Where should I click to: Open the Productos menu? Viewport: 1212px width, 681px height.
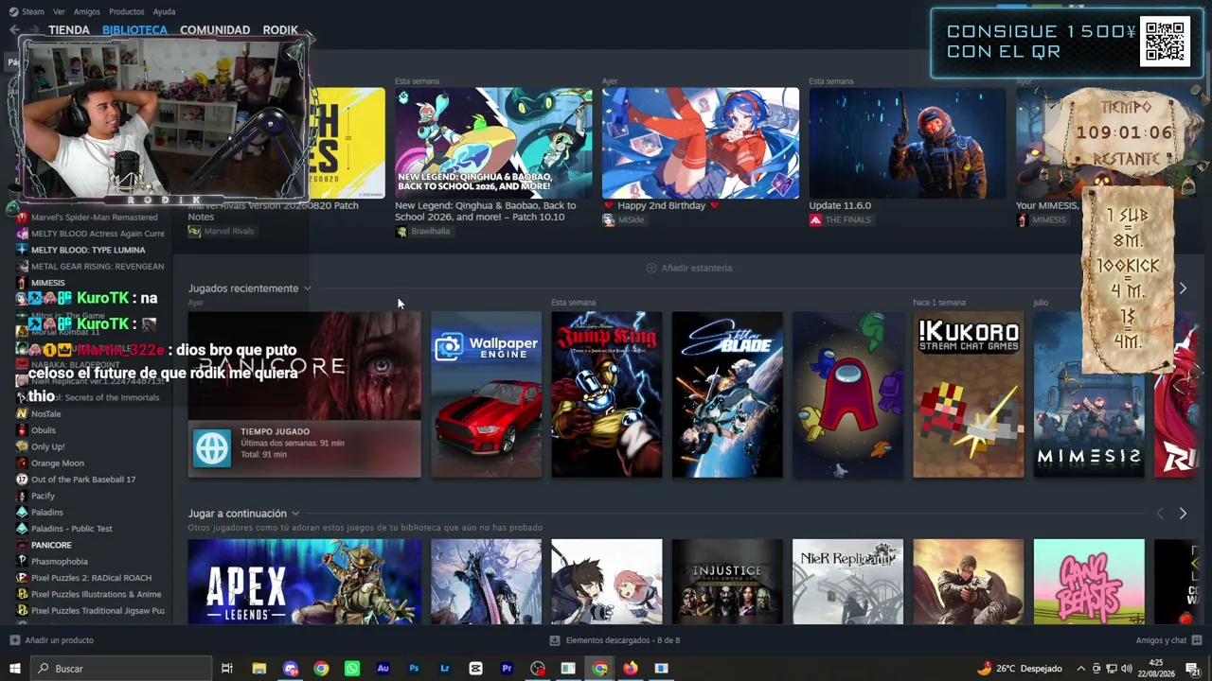click(127, 11)
